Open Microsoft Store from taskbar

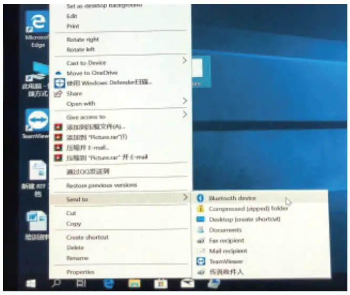161,283
